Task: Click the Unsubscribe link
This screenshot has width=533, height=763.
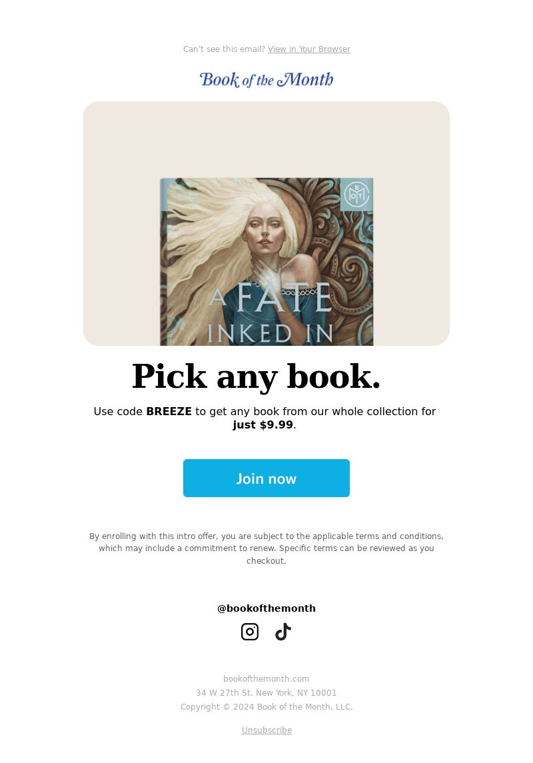Action: point(266,730)
